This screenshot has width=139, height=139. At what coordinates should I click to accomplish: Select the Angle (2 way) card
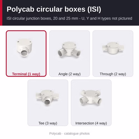[69, 54]
